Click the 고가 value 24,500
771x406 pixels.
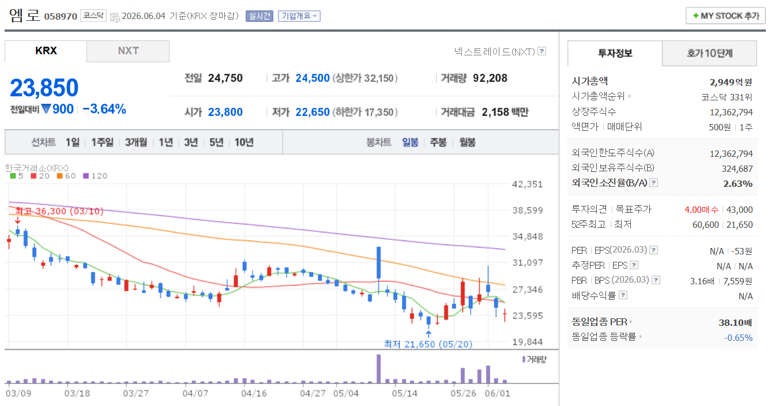click(313, 78)
